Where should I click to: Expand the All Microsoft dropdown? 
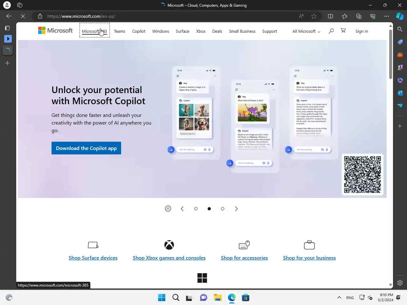point(306,31)
